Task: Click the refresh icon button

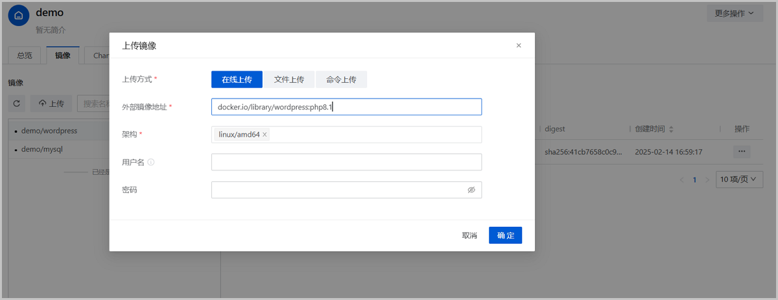Action: [17, 104]
